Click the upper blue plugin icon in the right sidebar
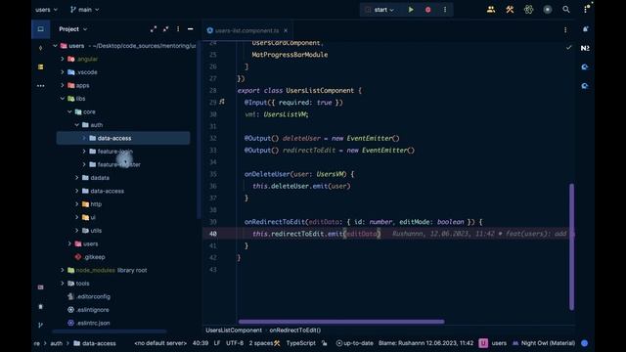The image size is (626, 352). click(x=585, y=67)
